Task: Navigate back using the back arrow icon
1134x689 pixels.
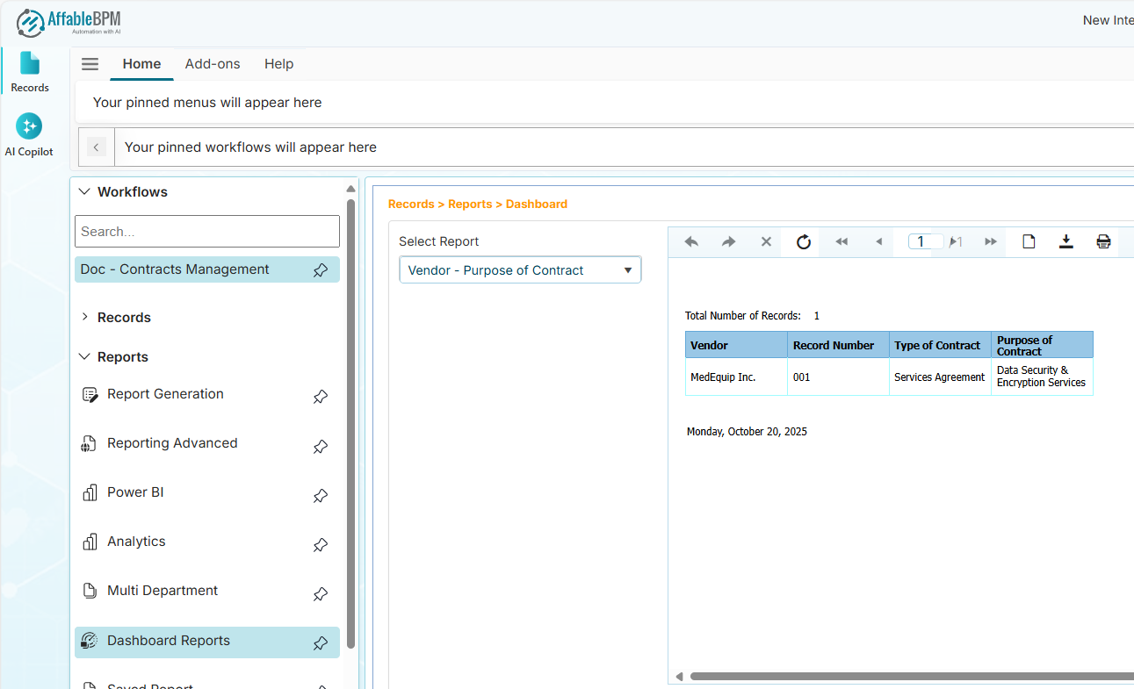Action: point(691,241)
